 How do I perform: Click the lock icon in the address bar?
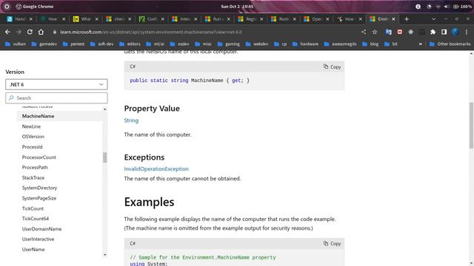[x=55, y=32]
